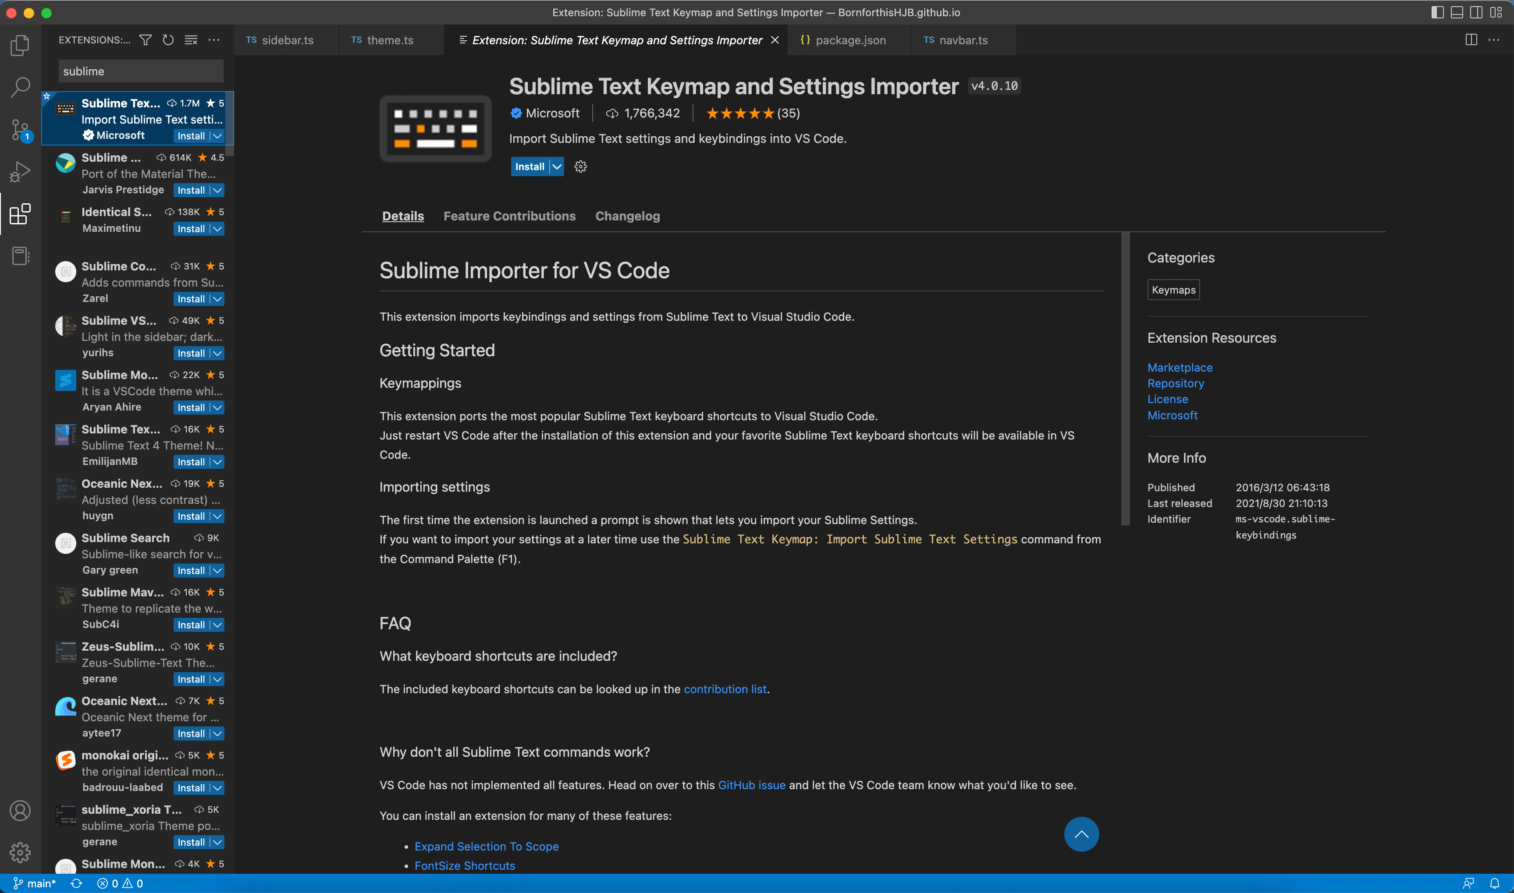Clear extensions search results icon
Image resolution: width=1514 pixels, height=893 pixels.
tap(191, 40)
